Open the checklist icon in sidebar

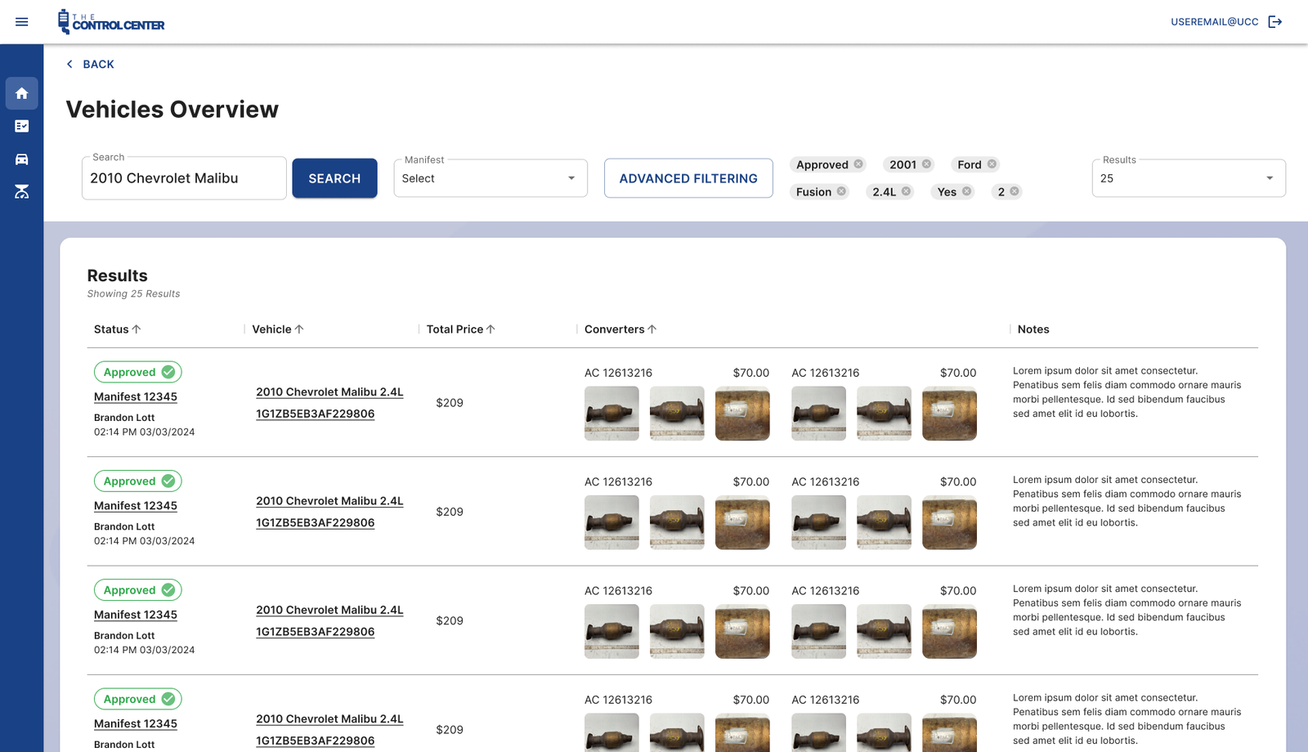coord(22,126)
